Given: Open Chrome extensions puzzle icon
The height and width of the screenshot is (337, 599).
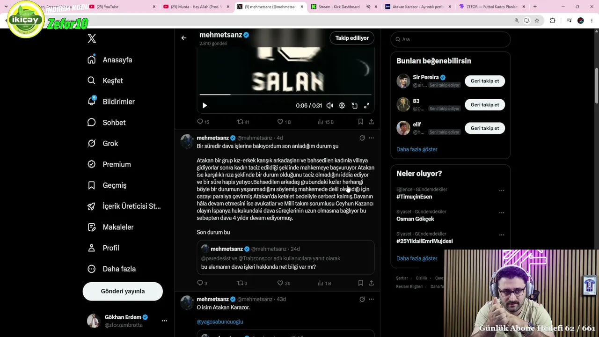Looking at the screenshot, I should (553, 21).
